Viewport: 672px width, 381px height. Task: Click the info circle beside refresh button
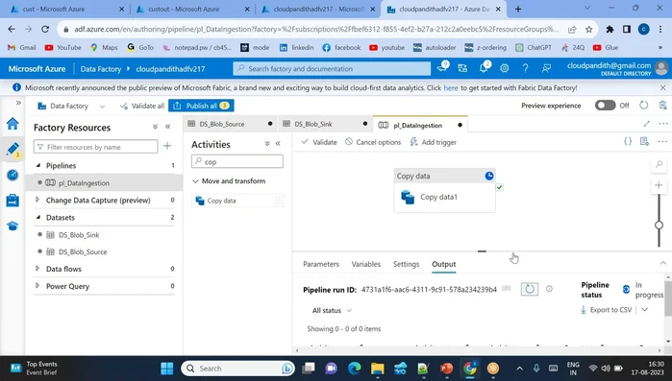click(549, 289)
